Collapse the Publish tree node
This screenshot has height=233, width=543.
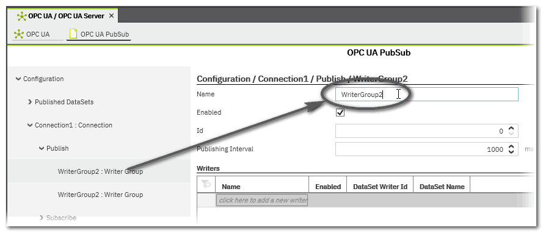(42, 148)
